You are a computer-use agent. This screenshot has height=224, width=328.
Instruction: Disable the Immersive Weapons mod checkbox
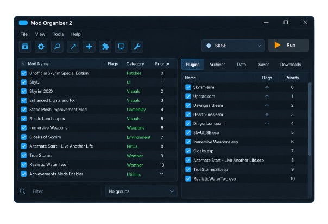click(24, 127)
